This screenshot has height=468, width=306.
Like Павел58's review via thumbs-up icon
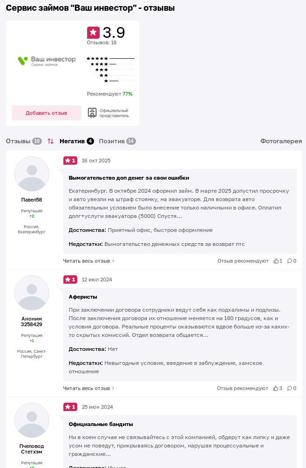pyautogui.click(x=277, y=261)
